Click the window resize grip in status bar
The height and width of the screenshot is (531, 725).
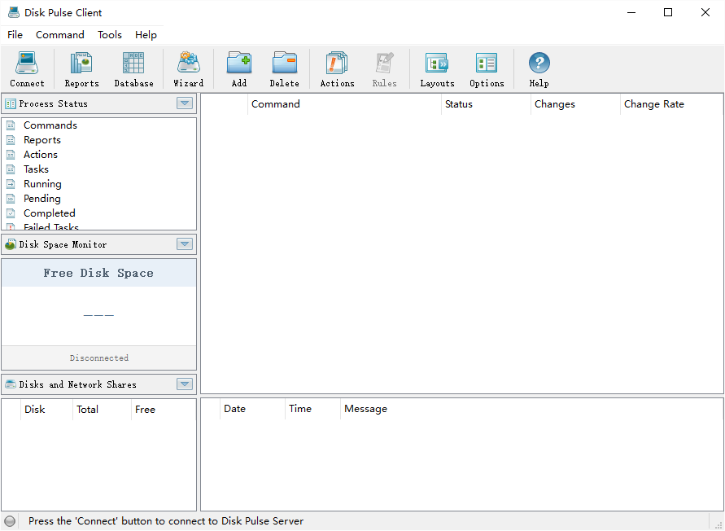point(718,524)
